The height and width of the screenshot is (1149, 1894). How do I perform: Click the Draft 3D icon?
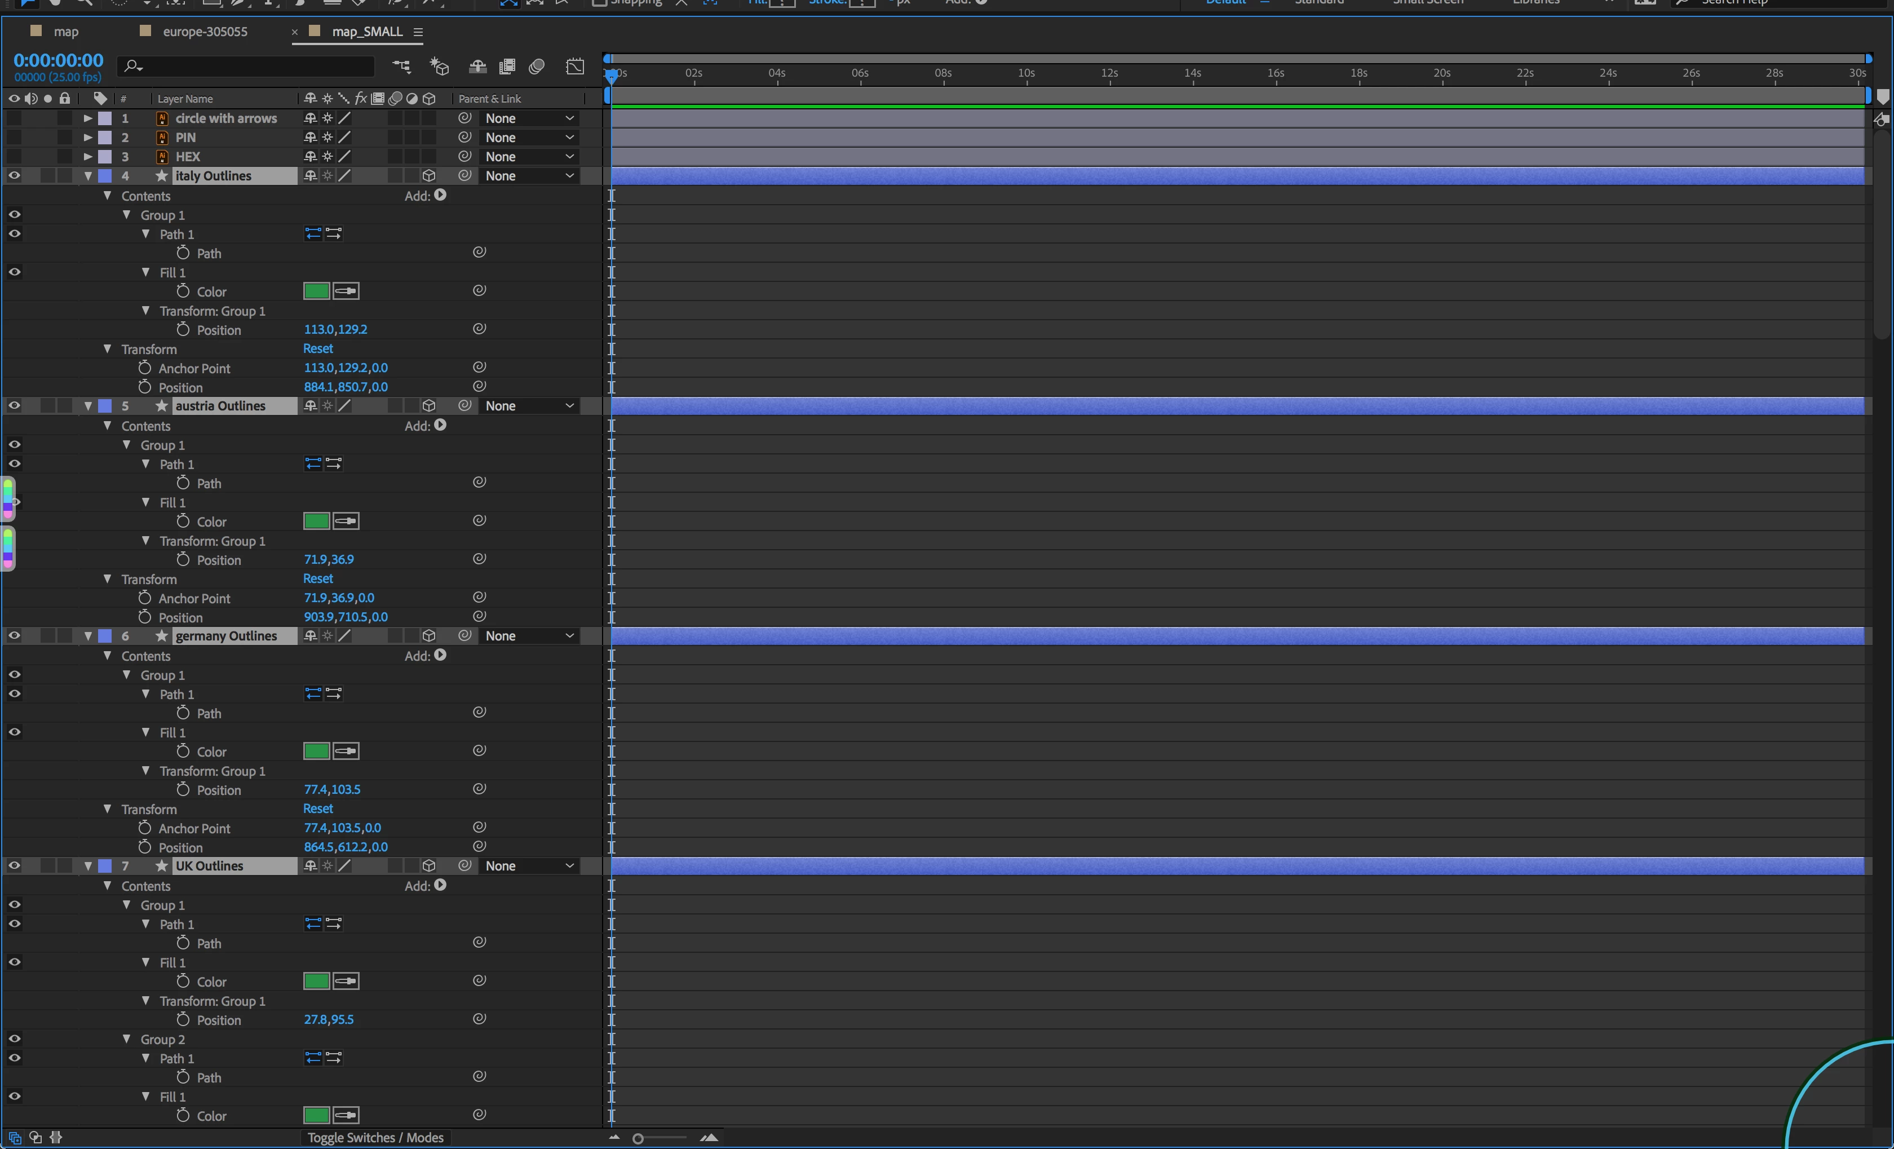coord(439,67)
